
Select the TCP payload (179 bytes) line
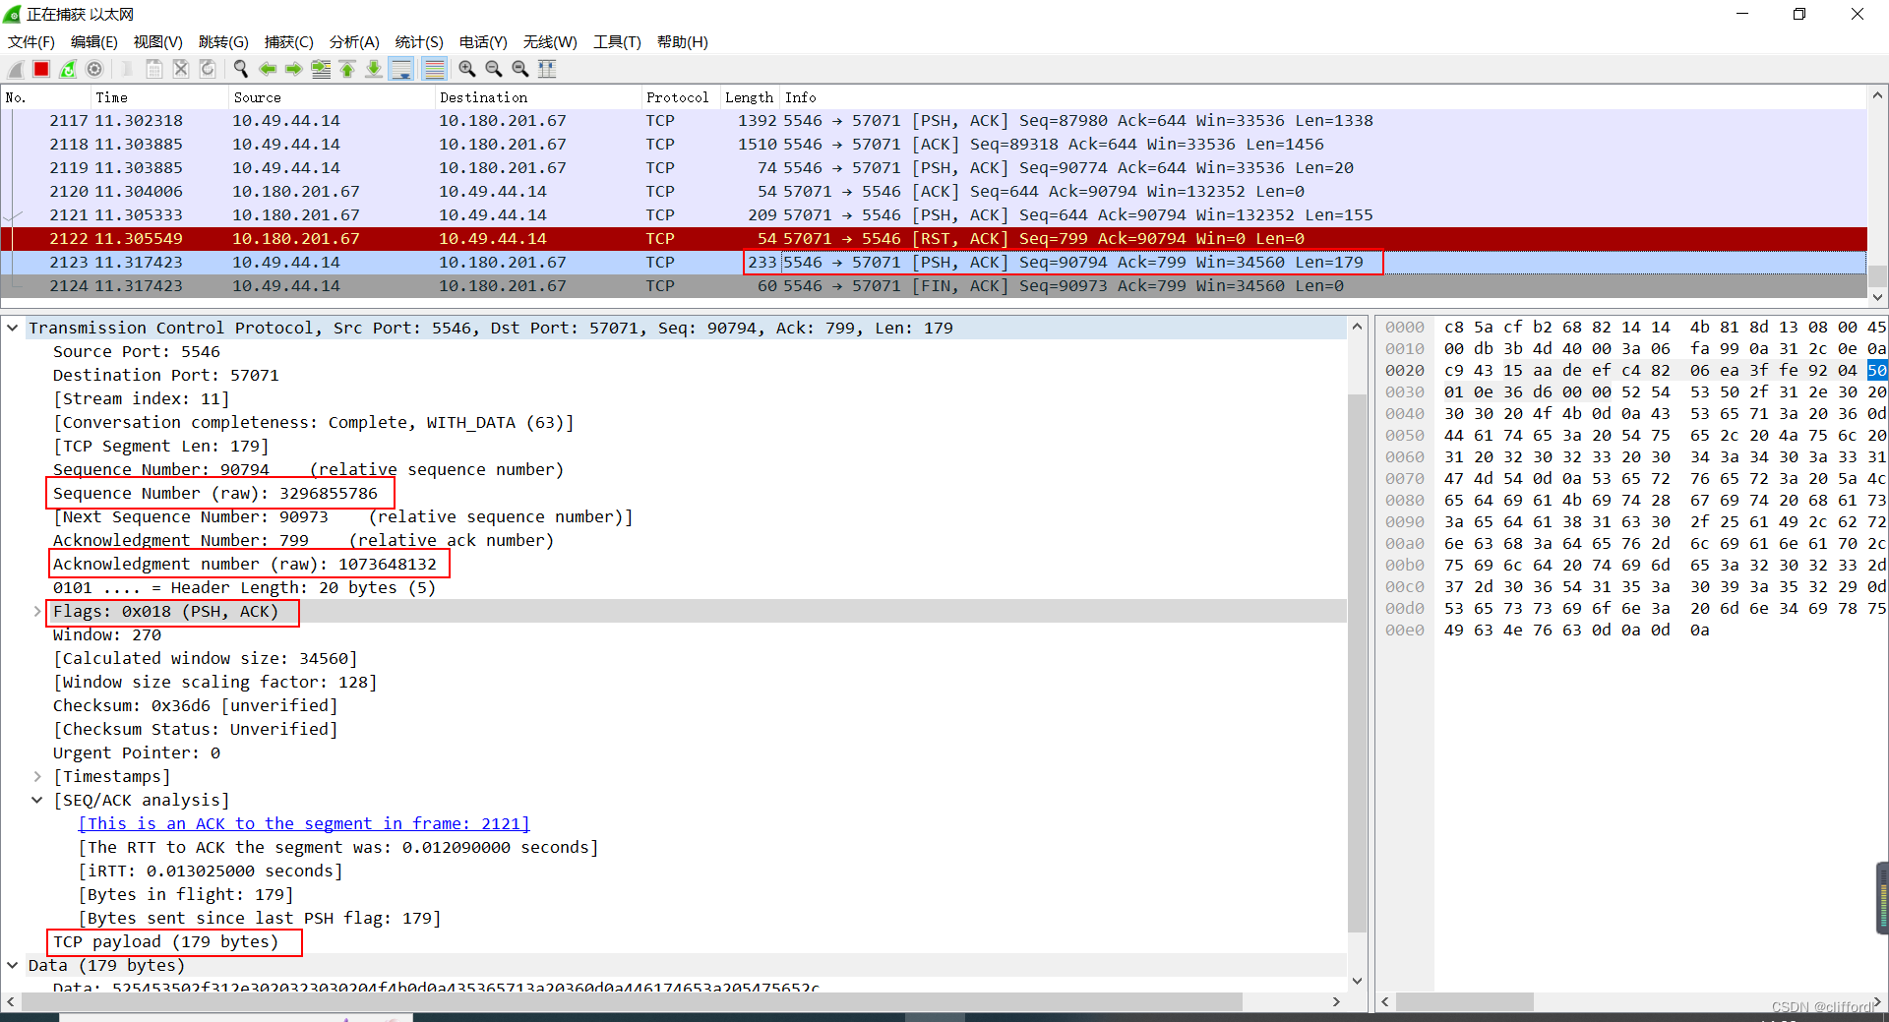(165, 941)
